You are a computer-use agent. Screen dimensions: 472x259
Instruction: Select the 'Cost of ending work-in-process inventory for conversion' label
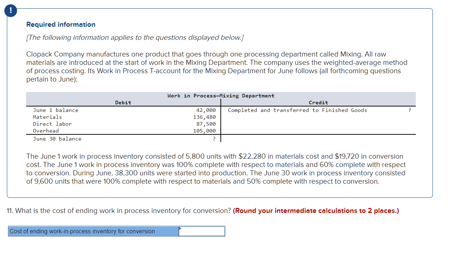pos(94,231)
